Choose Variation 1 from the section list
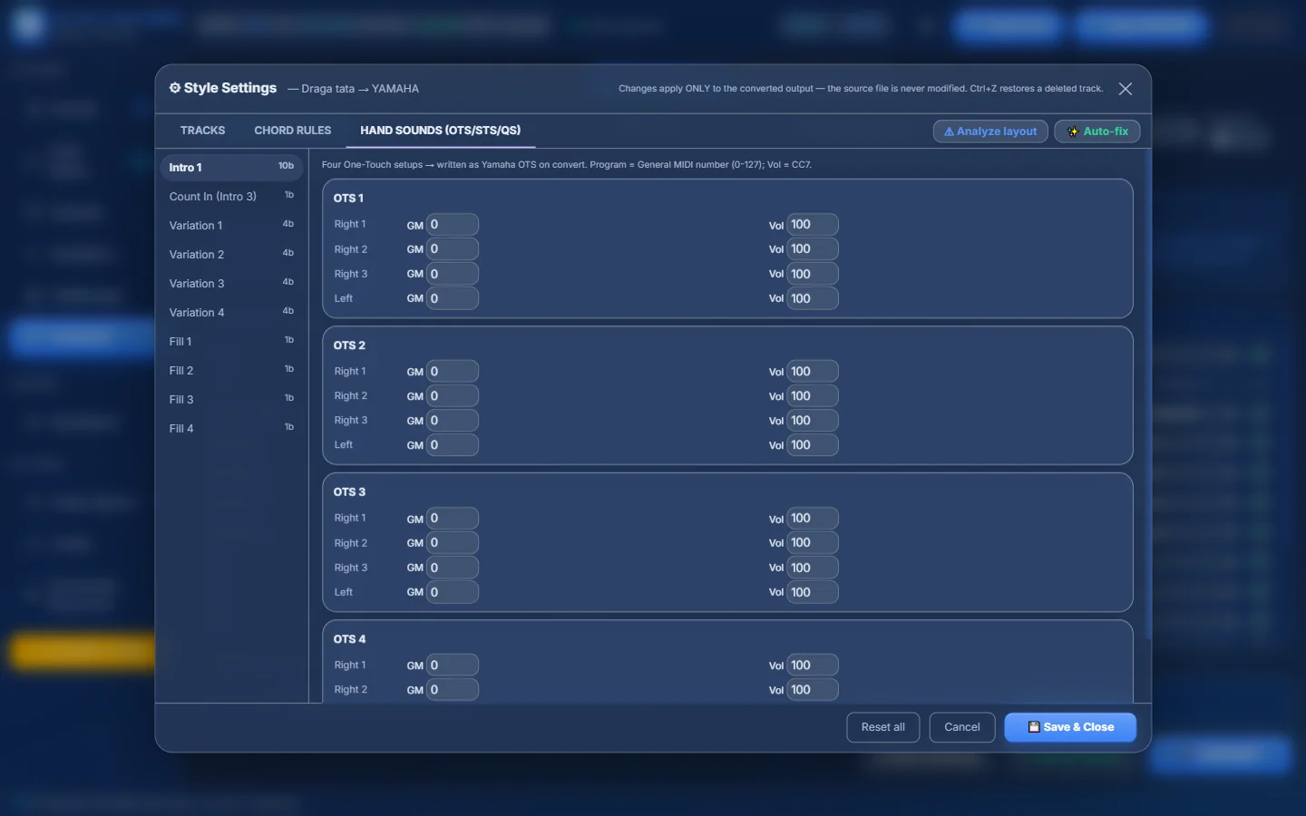This screenshot has height=816, width=1306. pos(231,225)
